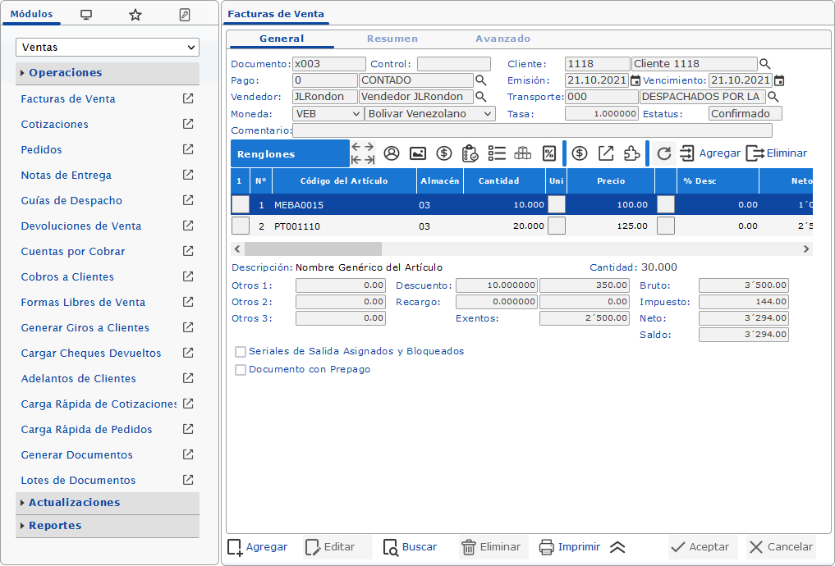Open the Bolivar Venezolano currency dropdown

tap(429, 114)
